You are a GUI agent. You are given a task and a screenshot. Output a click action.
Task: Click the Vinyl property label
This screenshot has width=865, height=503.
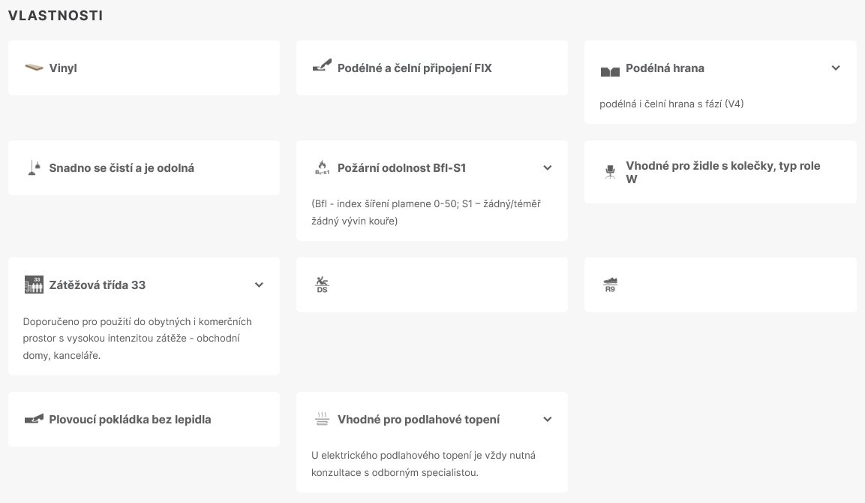(63, 68)
